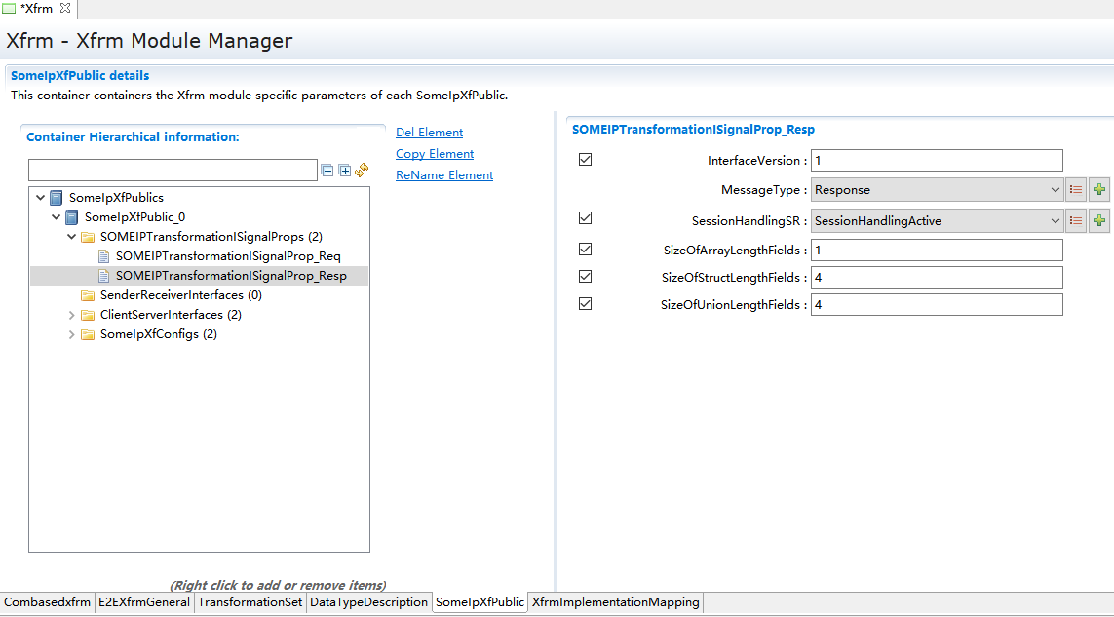
Task: Click list icon next to SessionHandlingSR
Action: tap(1076, 221)
